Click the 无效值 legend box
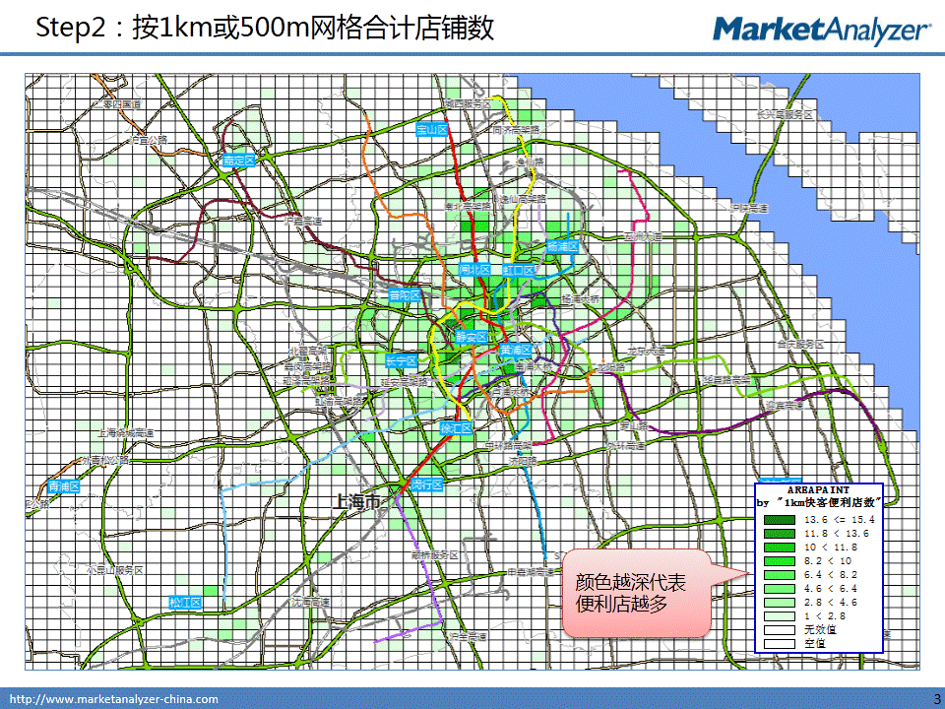The image size is (945, 709). coord(781,629)
